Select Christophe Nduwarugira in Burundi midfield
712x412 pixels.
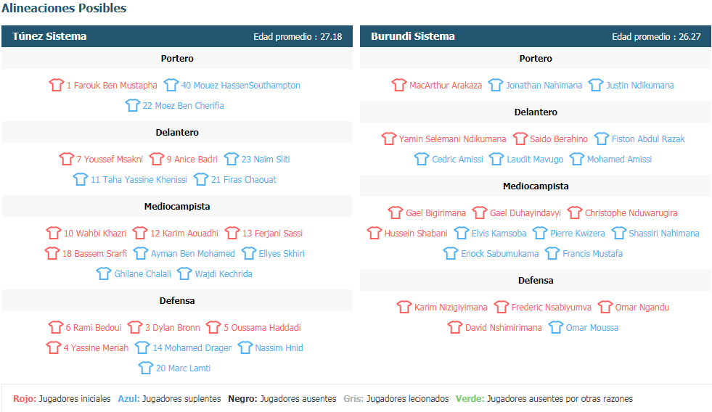[631, 213]
